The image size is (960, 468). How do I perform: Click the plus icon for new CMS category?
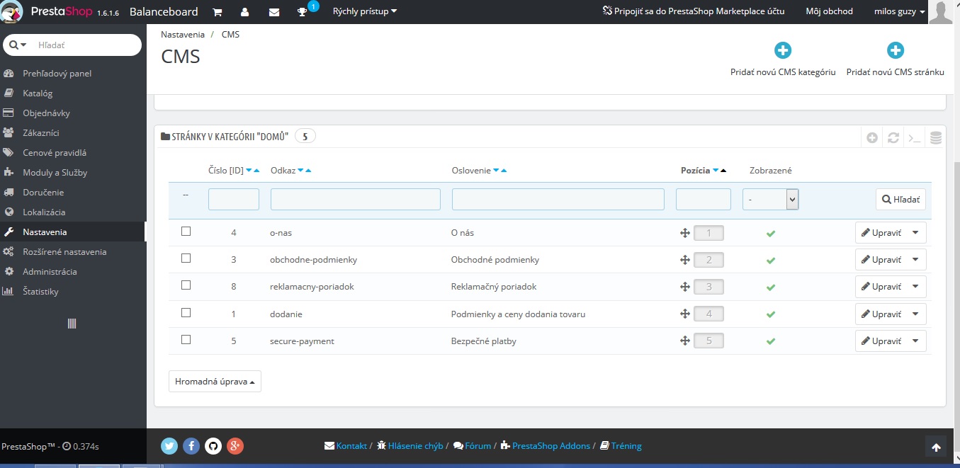tap(783, 50)
